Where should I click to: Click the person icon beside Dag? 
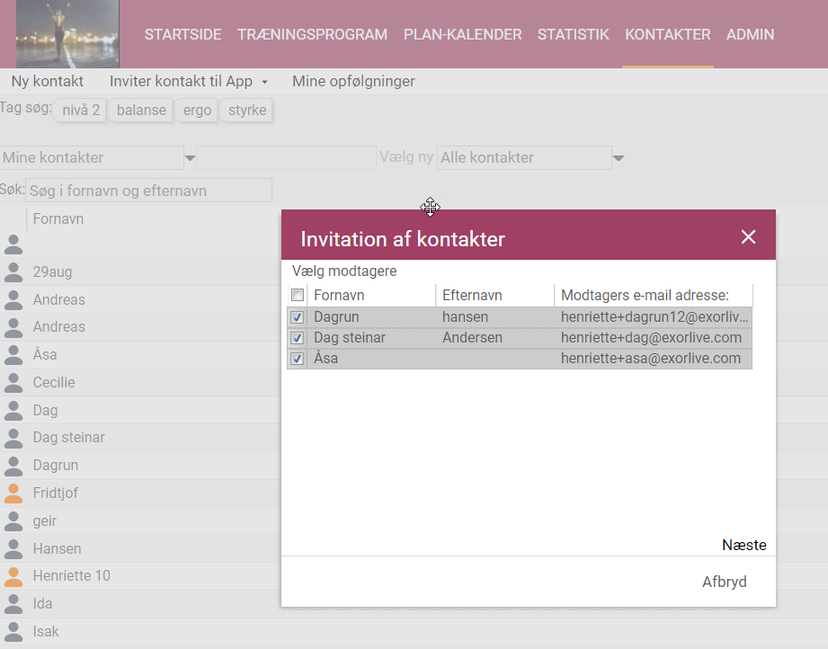tap(13, 410)
